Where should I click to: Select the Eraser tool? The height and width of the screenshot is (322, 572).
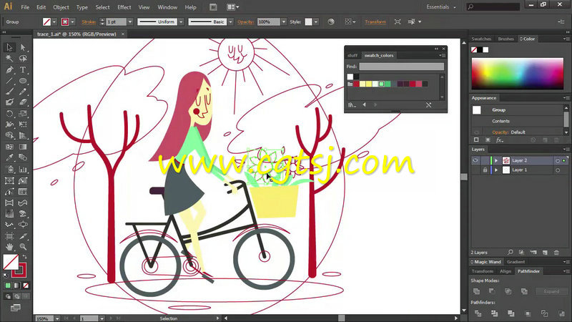click(x=23, y=102)
